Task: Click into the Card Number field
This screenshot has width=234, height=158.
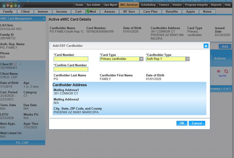Action: [71, 59]
